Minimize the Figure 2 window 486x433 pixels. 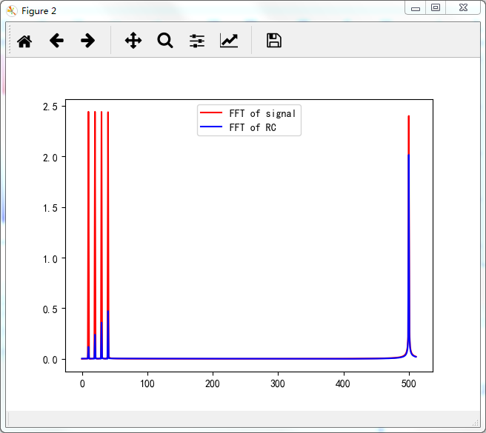point(416,8)
